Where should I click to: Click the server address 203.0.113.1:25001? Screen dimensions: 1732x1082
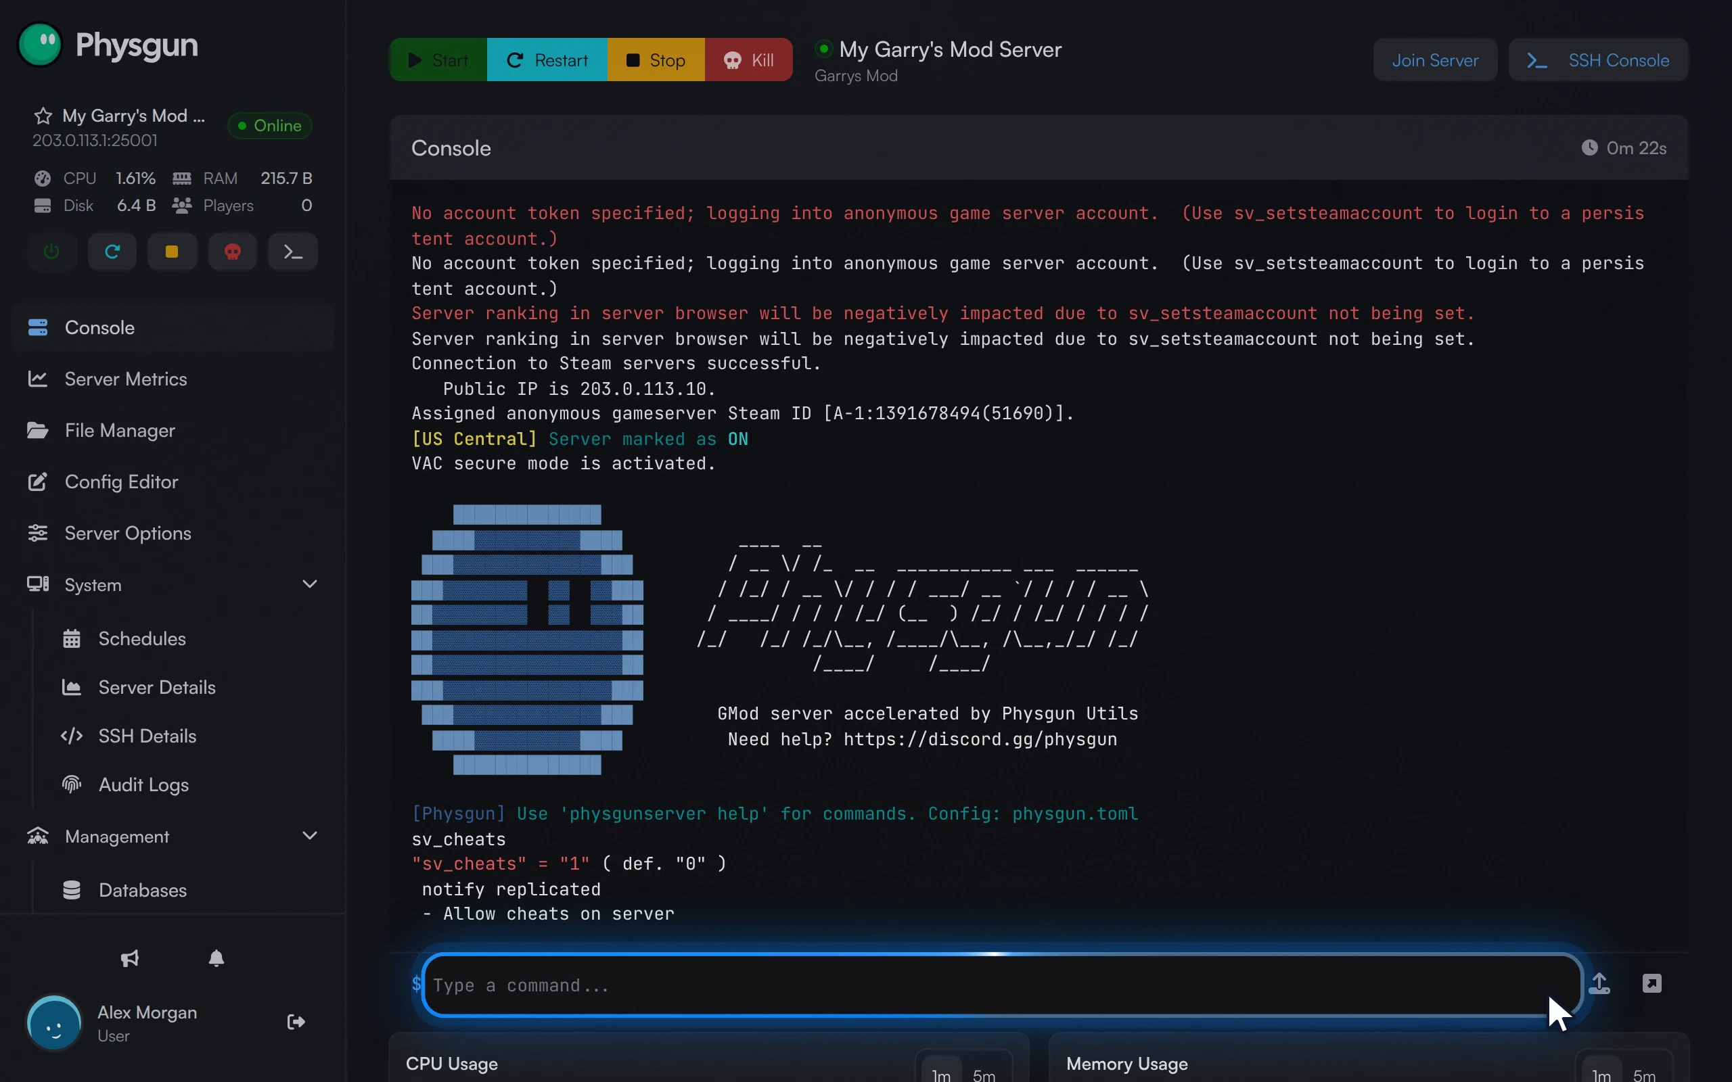tap(95, 140)
